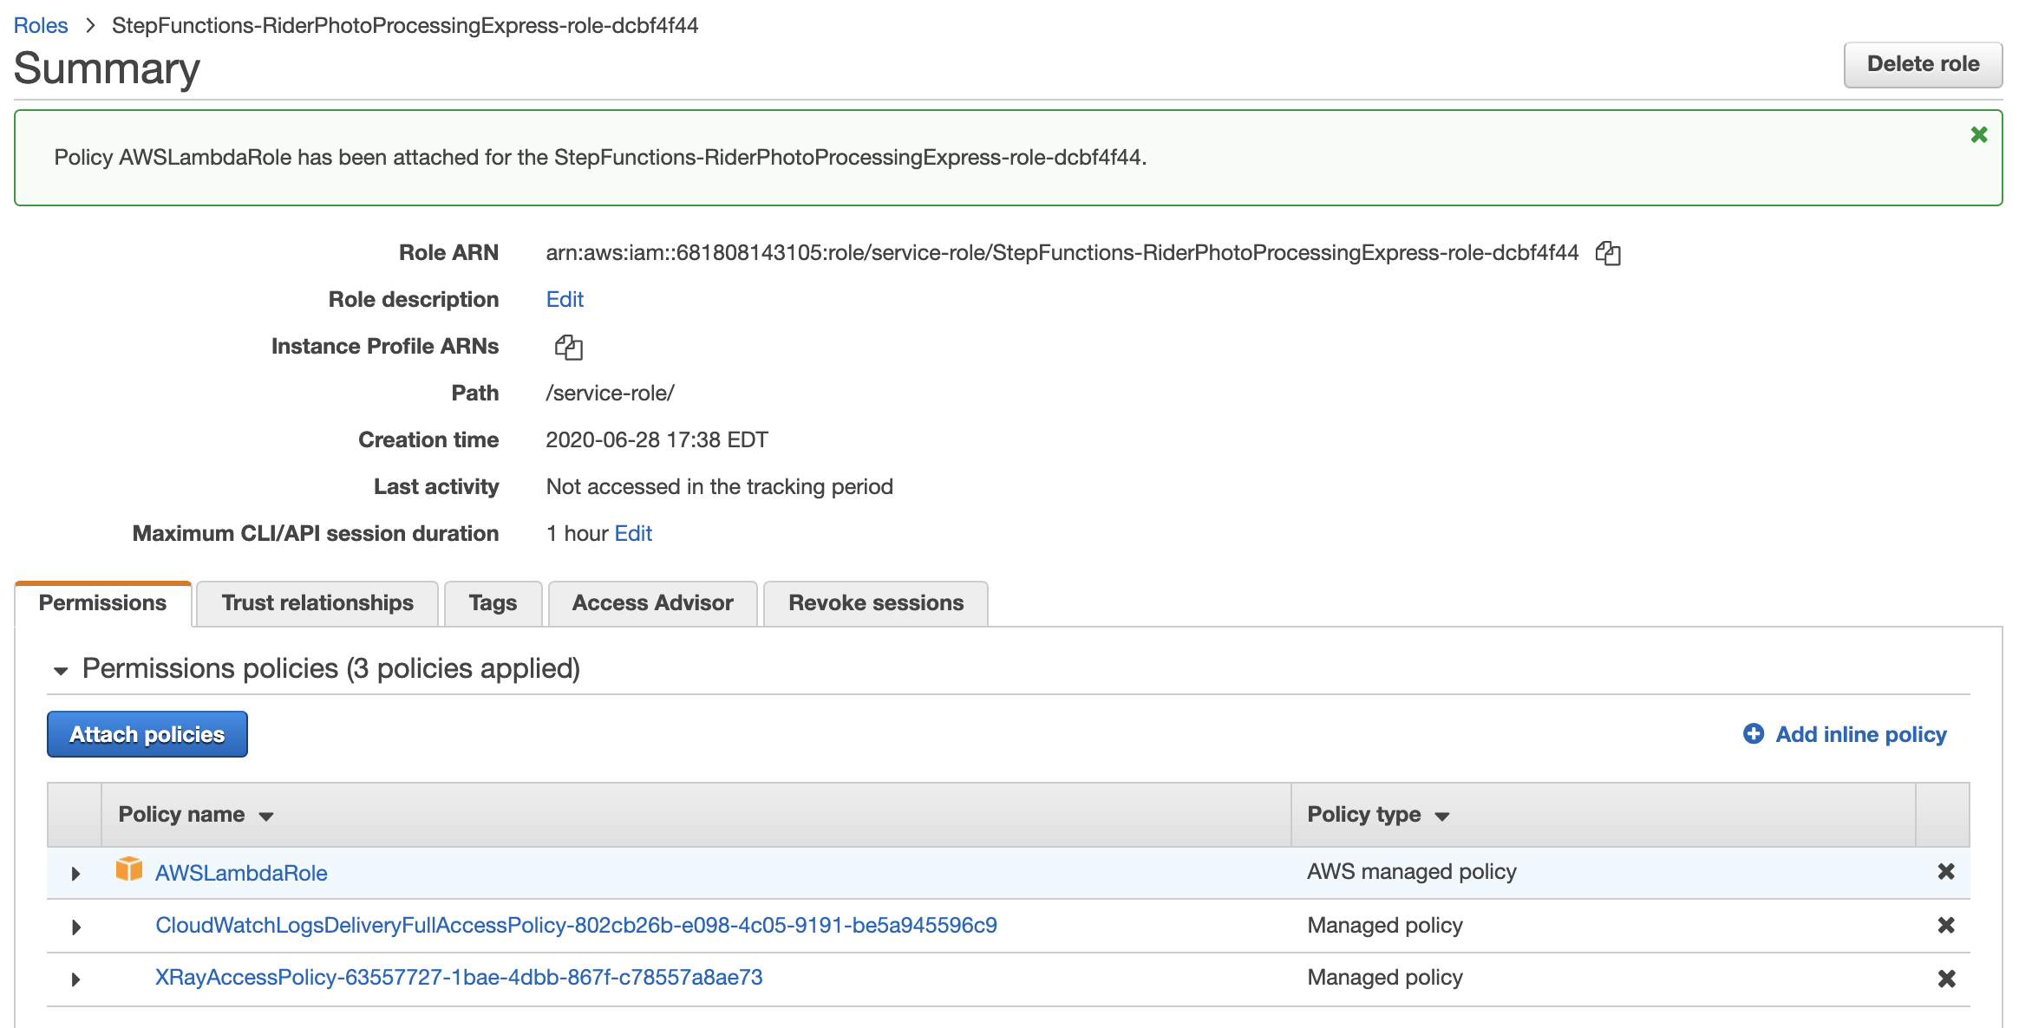Detach the CloudWatchLogsDeliveryFullAccessPolicy using its X icon

point(1946,925)
